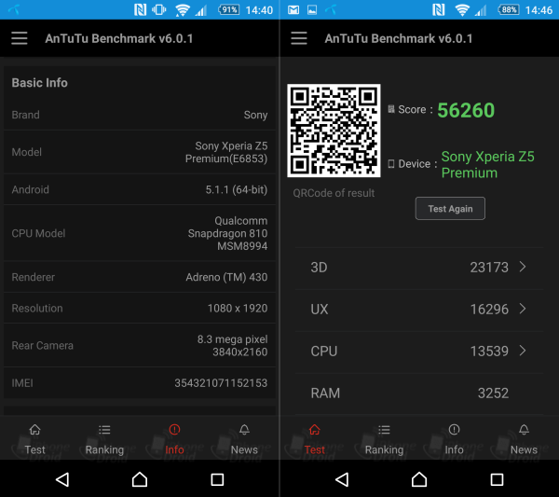The width and height of the screenshot is (559, 497).
Task: Tap the QR code of result
Action: 334,131
